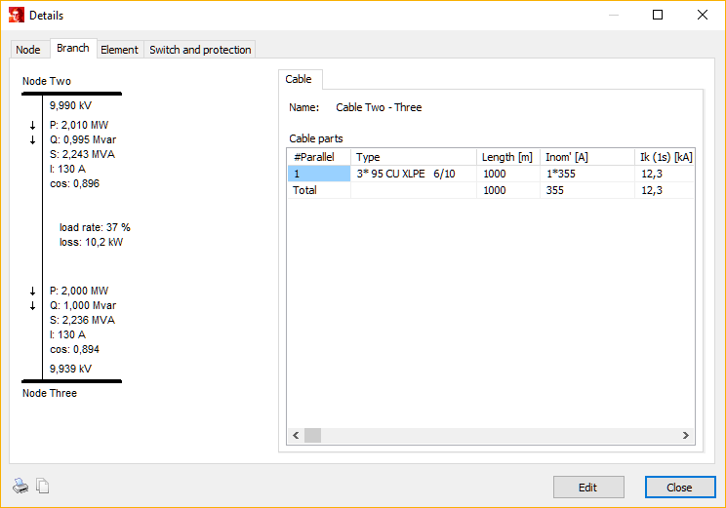Click the Inom' [A] column header
This screenshot has width=726, height=508.
pyautogui.click(x=586, y=157)
